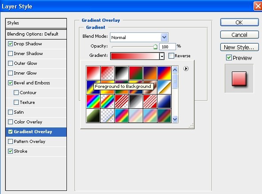The width and height of the screenshot is (262, 194).
Task: Toggle the Preview checkbox
Action: [229, 58]
